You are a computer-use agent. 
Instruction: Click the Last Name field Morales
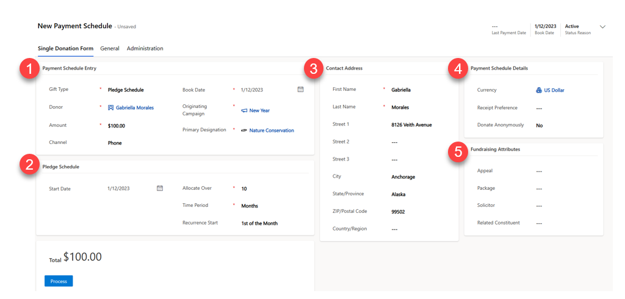pos(400,107)
